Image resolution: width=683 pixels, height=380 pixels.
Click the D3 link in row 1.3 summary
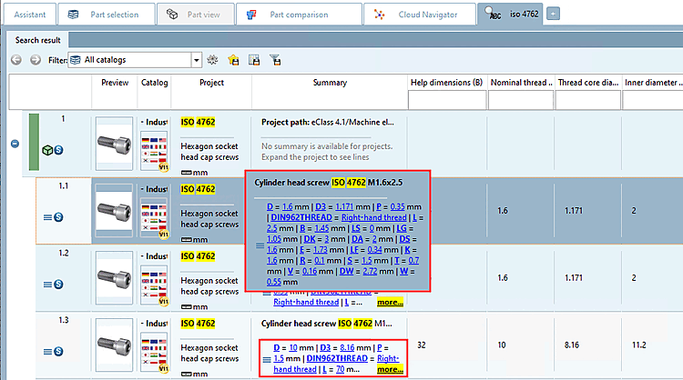click(x=325, y=348)
